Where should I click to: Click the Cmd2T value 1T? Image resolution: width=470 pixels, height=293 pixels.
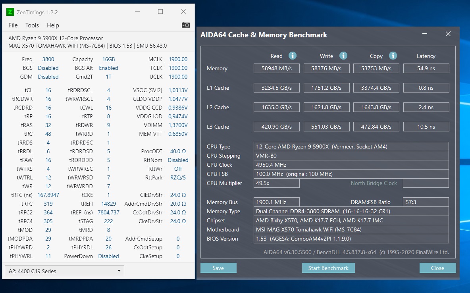pos(108,77)
